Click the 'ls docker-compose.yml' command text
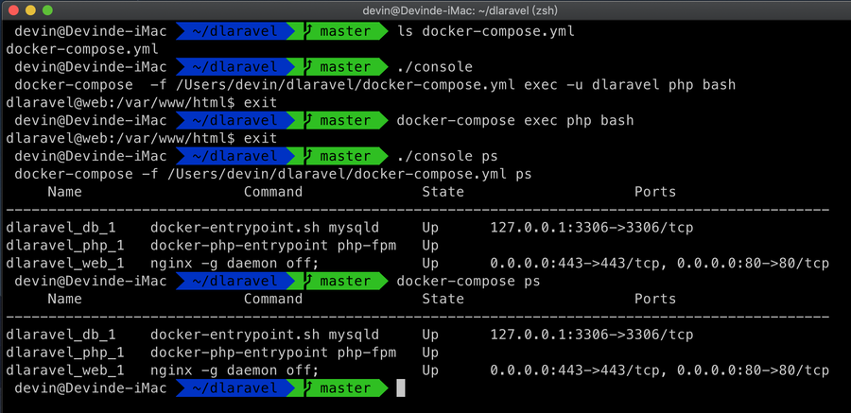The height and width of the screenshot is (413, 851). click(x=486, y=31)
